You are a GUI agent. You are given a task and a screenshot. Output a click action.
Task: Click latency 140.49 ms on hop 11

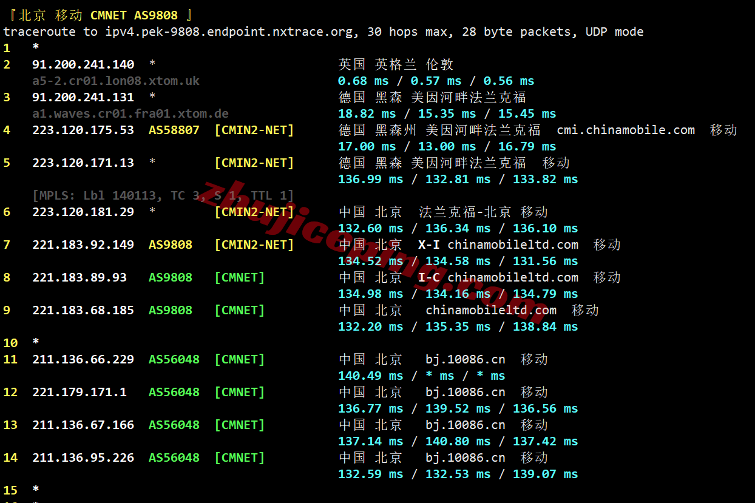click(370, 376)
